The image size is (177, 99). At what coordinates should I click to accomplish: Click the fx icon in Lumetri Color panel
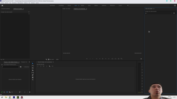(x=146, y=13)
